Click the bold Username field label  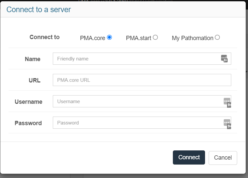[x=29, y=102]
